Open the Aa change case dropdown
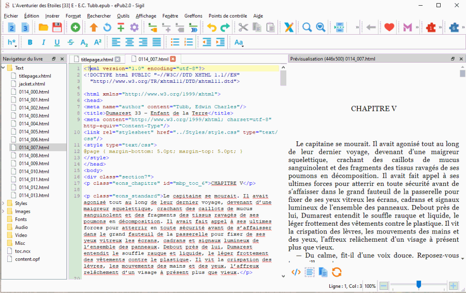This screenshot has width=466, height=293. point(239,42)
